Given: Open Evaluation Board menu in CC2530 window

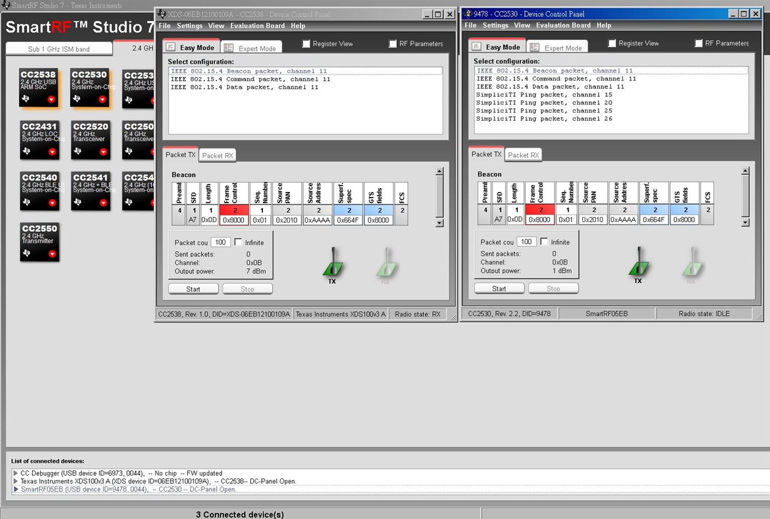Looking at the screenshot, I should (563, 26).
